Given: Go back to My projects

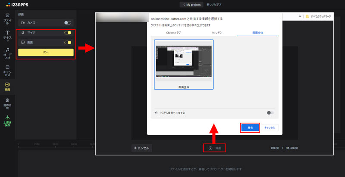Looking at the screenshot, I should pyautogui.click(x=191, y=5).
